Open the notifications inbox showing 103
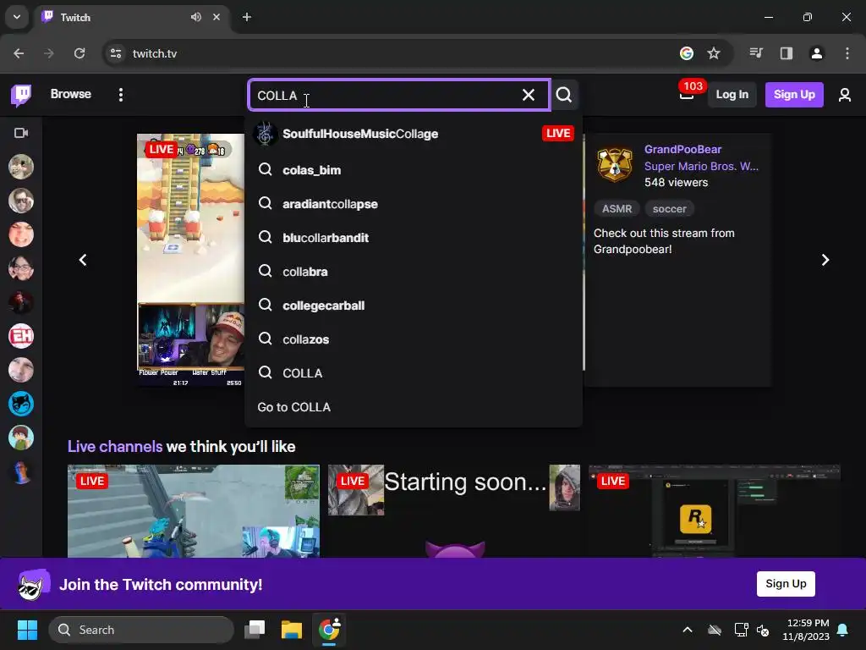 (x=687, y=95)
